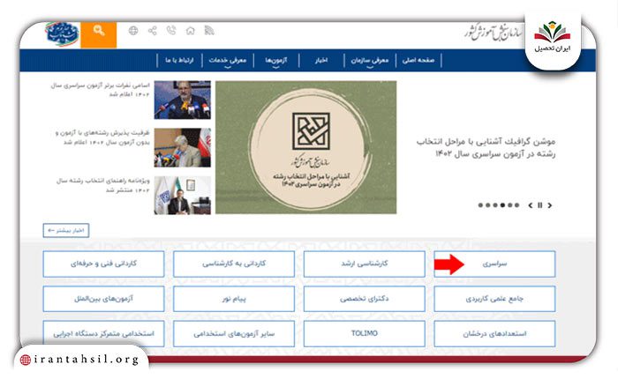This screenshot has width=618, height=379.
Task: Open the thumbnail beside the ظرفیت پذیرش headline
Action: pyautogui.click(x=183, y=147)
